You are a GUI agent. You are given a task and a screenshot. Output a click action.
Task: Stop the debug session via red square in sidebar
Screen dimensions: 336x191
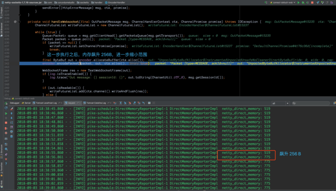click(x=6, y=123)
